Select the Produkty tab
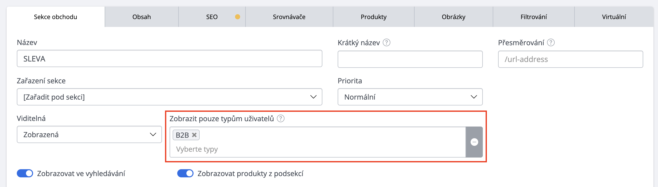 click(x=374, y=17)
